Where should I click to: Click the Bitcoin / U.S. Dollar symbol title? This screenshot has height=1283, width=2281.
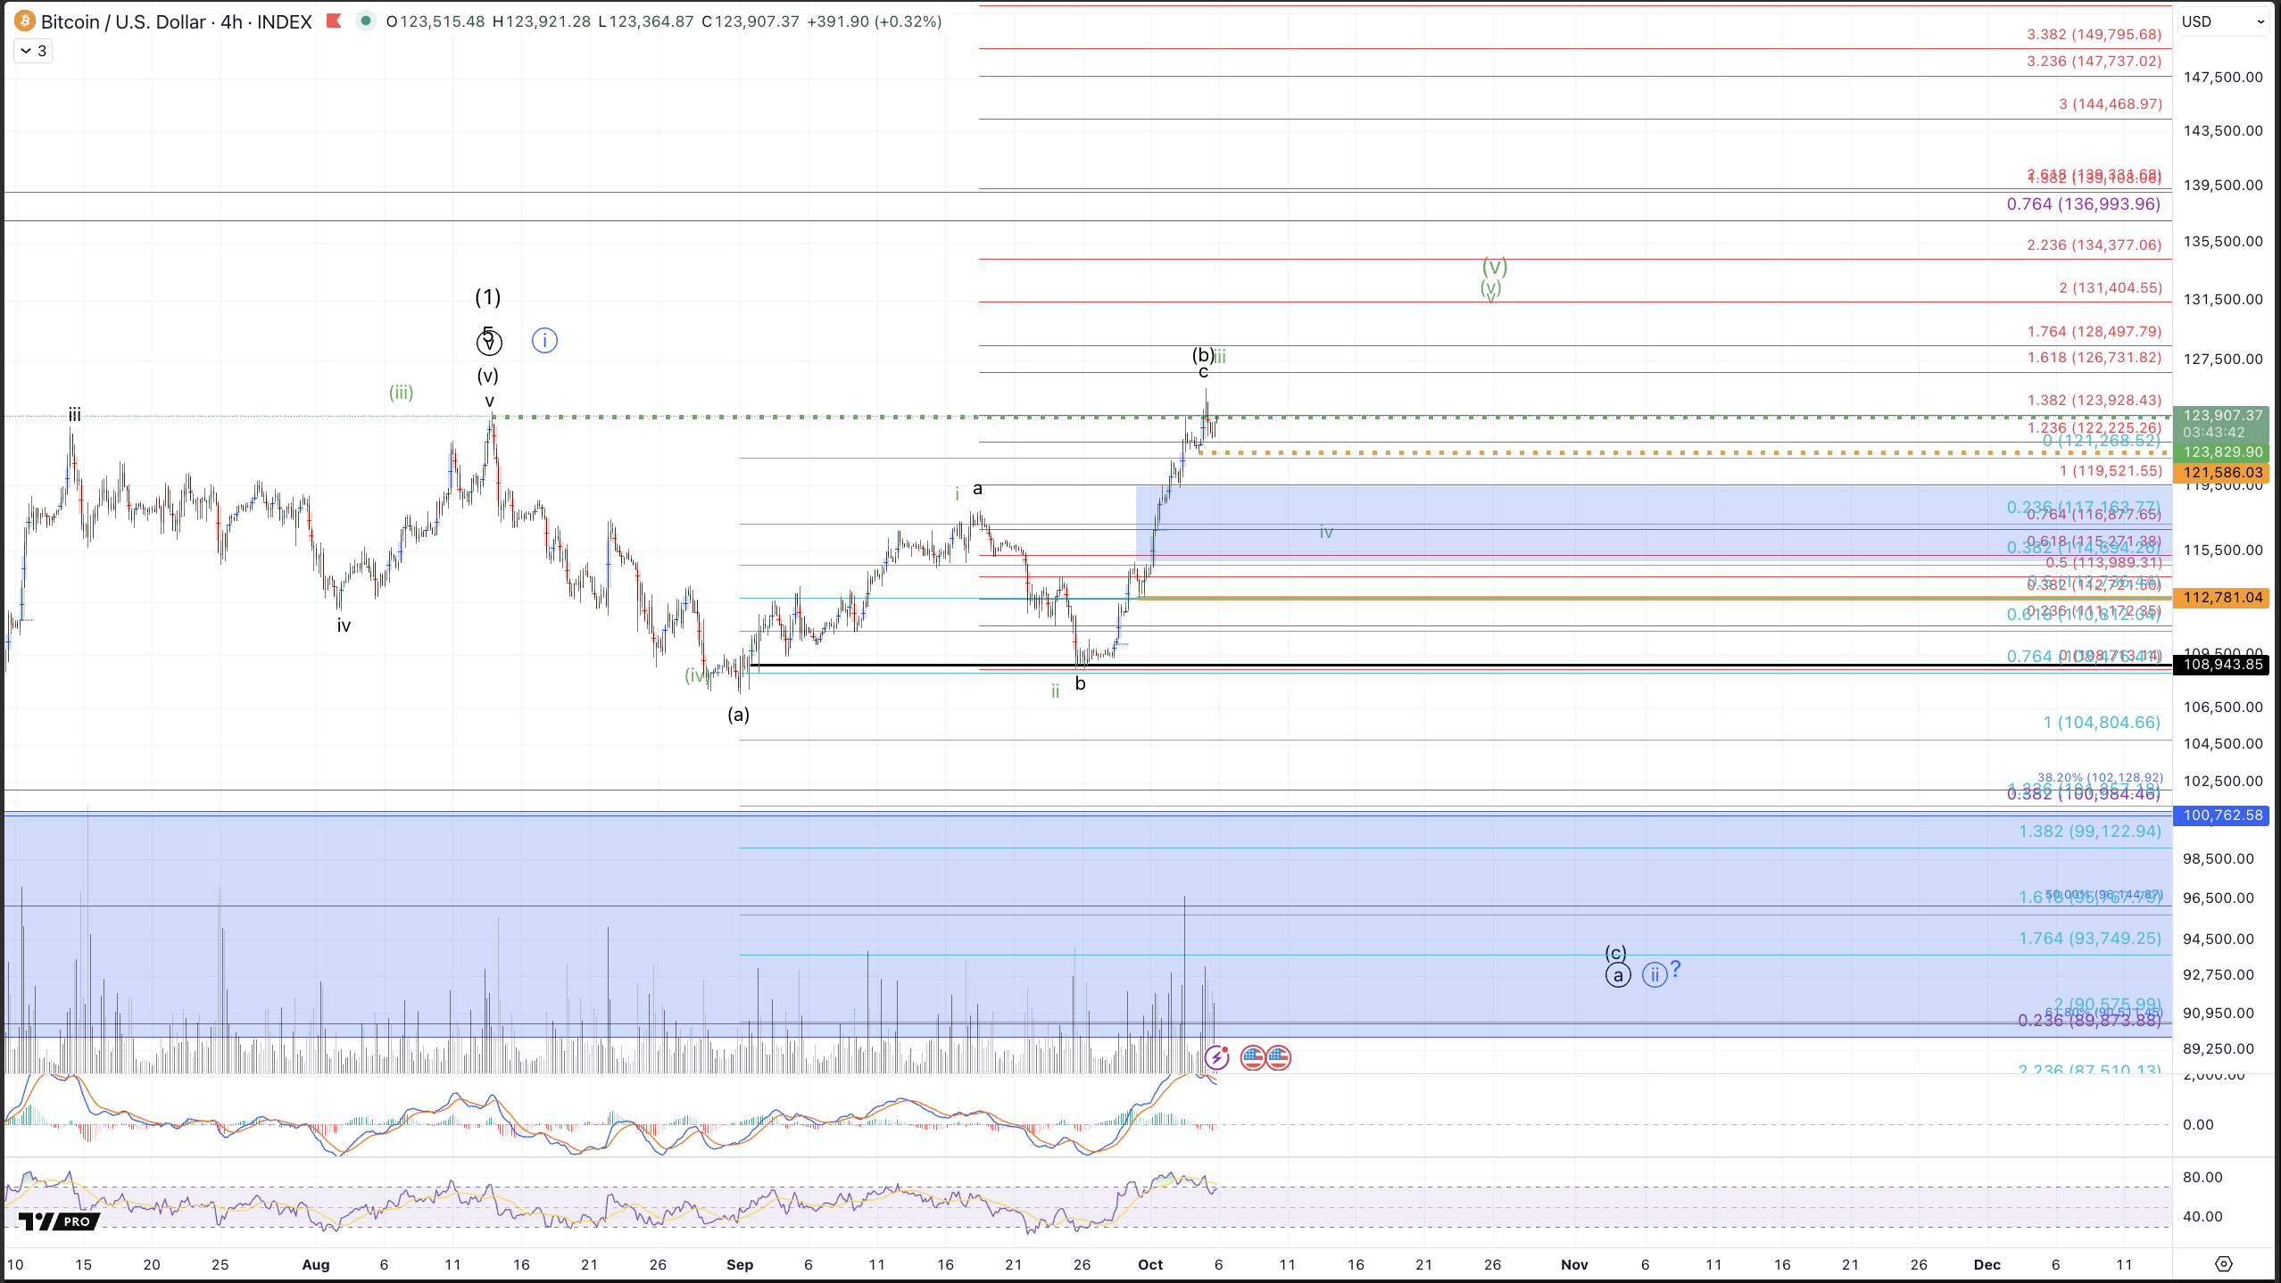123,21
